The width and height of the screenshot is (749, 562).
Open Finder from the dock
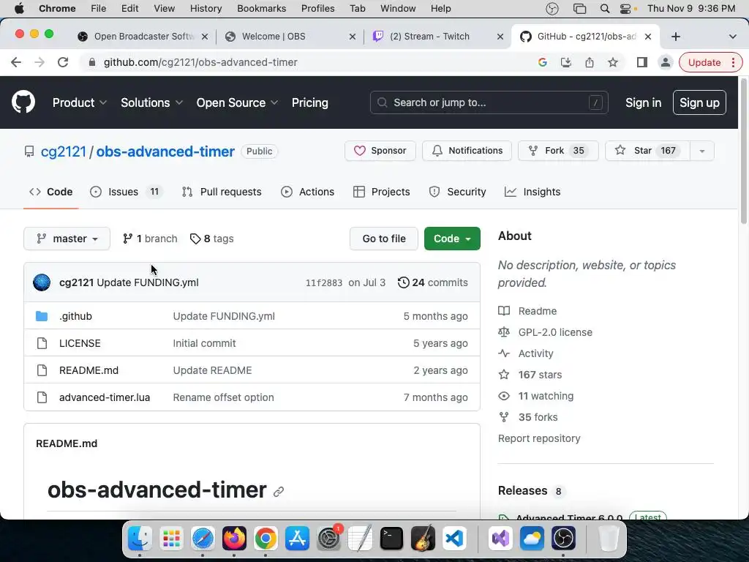pos(140,539)
